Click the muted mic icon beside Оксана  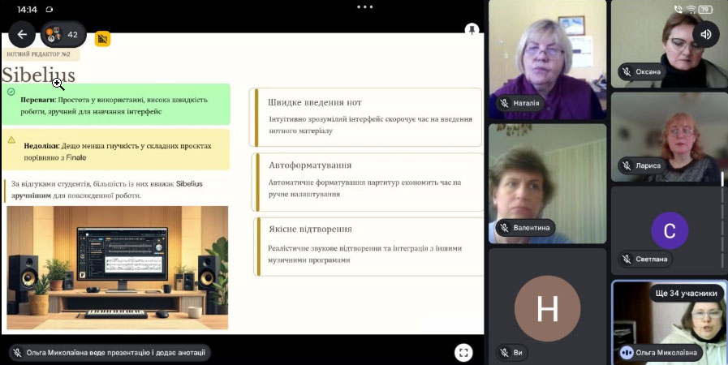coord(627,72)
